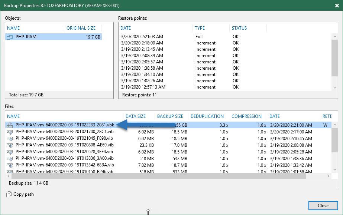Screen dimensions: 343x215
Task: Sort Files by NAME column header
Action: [x=13, y=116]
